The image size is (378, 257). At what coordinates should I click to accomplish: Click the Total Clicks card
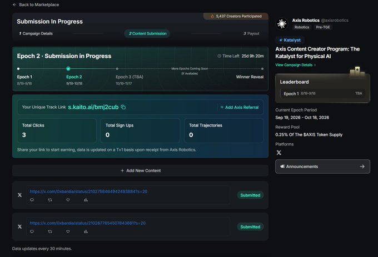click(x=57, y=130)
